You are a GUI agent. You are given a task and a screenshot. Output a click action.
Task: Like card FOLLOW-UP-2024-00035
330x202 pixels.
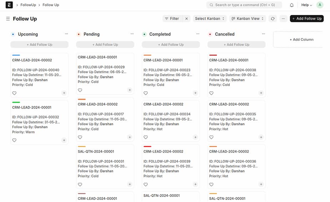tap(211, 137)
